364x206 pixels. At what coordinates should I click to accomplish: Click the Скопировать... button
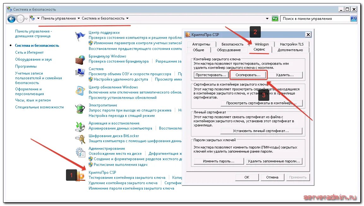point(248,75)
